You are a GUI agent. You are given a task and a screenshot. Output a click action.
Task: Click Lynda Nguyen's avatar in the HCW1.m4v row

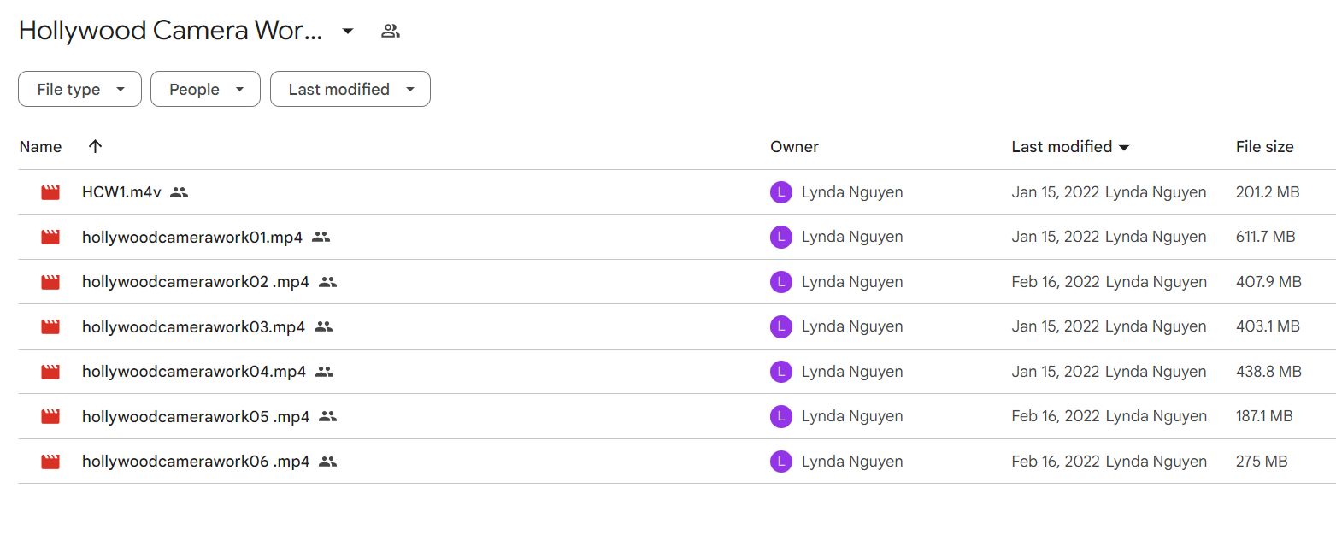(x=781, y=192)
